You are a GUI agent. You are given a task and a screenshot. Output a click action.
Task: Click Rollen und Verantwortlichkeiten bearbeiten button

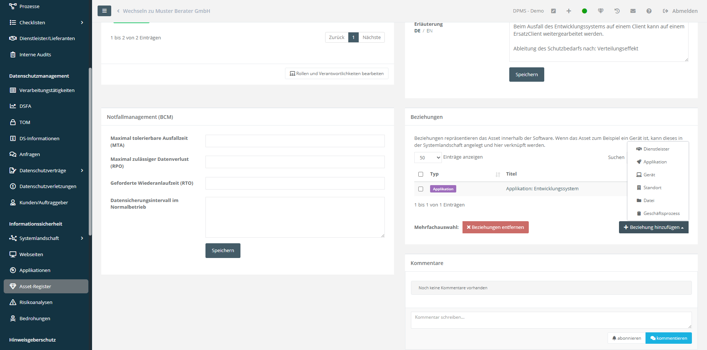(x=337, y=74)
